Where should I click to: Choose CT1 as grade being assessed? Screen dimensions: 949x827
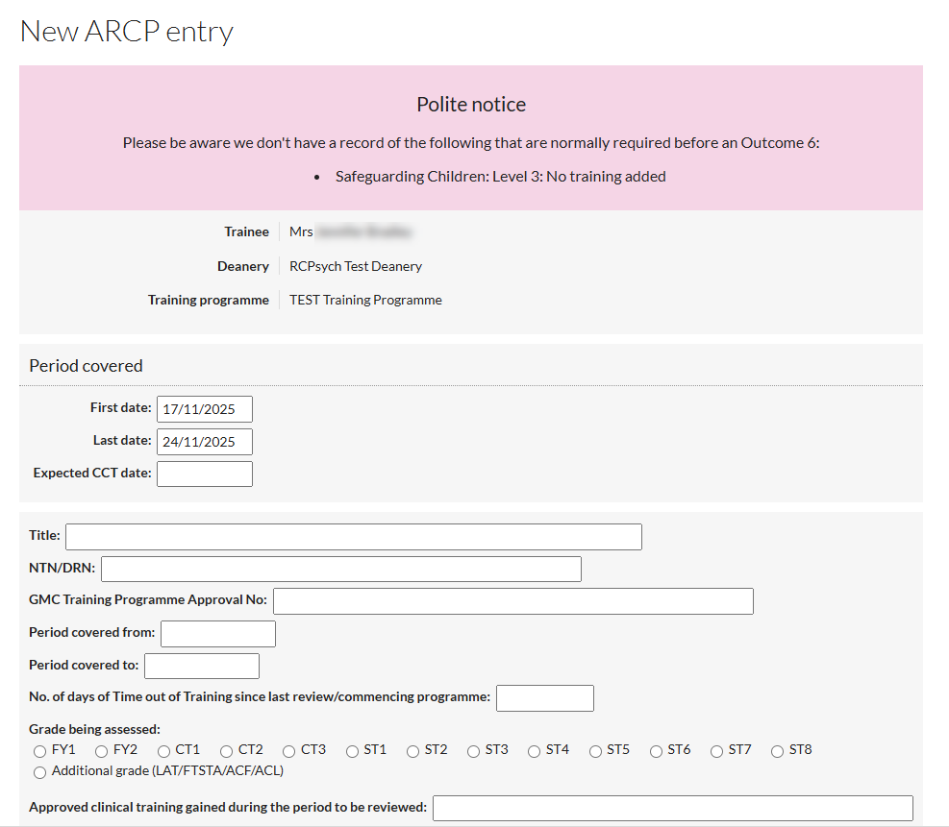pyautogui.click(x=164, y=751)
